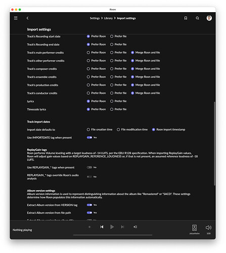The height and width of the screenshot is (253, 226).
Task: Click the ReplayGain tags heading
Action: coord(37,150)
